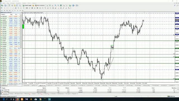Viewport: 179px width, 101px height.
Task: Sort orders by Прибыль column
Action: coord(174,88)
